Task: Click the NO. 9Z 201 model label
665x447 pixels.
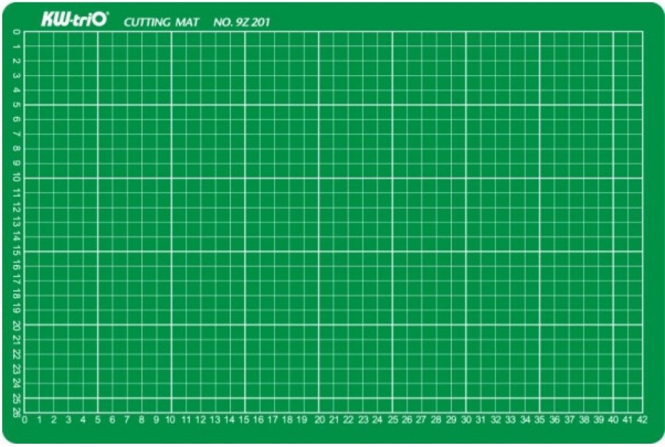Action: [241, 22]
